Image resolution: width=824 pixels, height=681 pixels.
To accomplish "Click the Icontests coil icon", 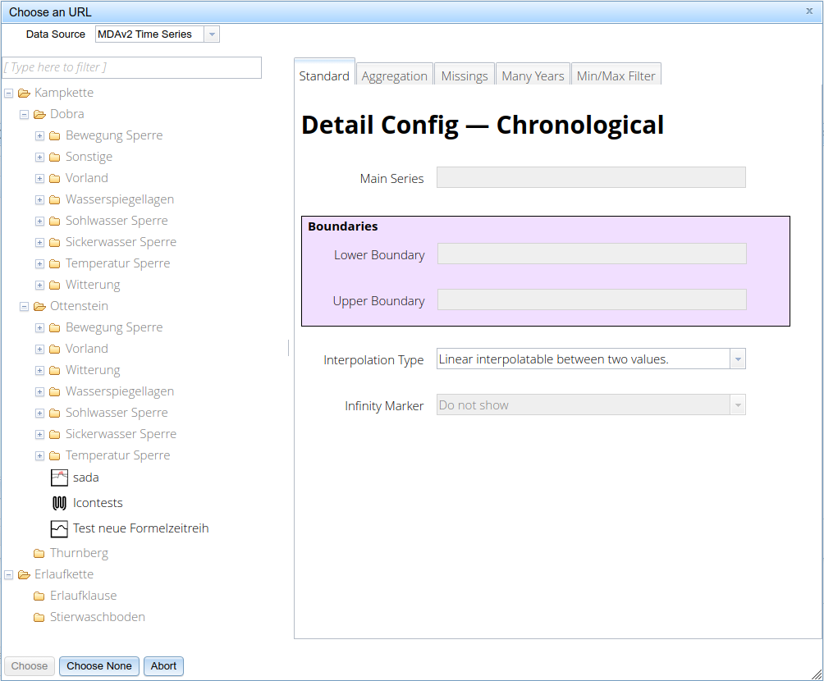I will click(59, 503).
